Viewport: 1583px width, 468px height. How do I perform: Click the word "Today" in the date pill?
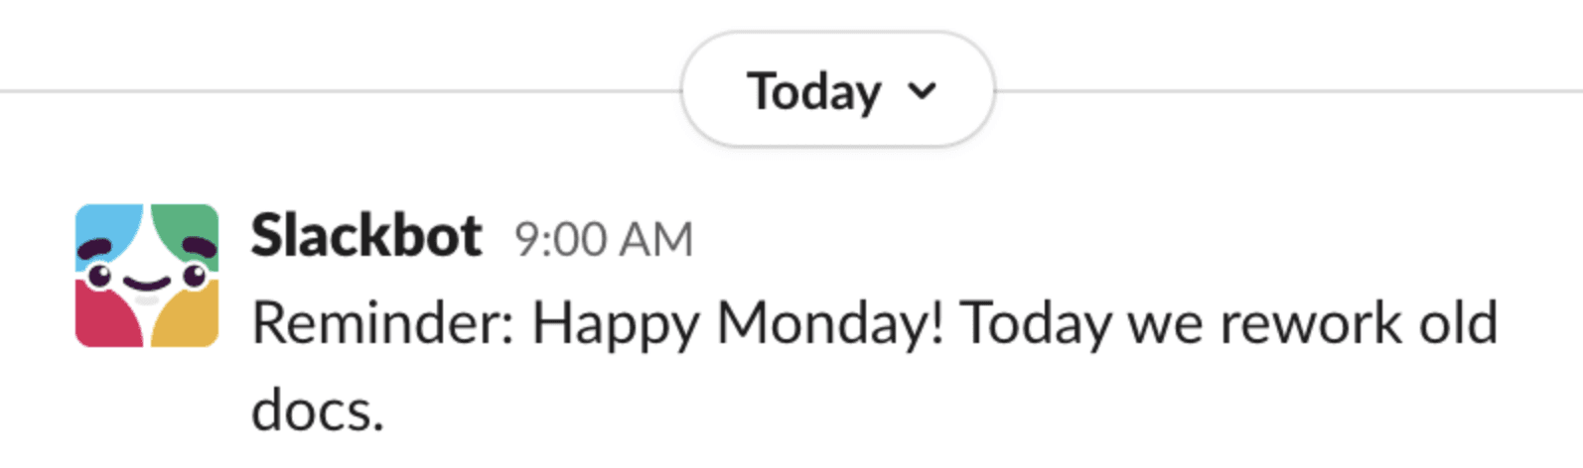[814, 92]
